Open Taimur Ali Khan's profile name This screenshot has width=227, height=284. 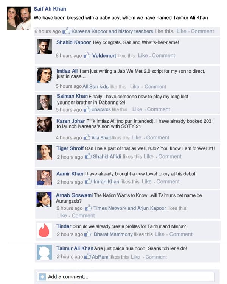[x=75, y=248]
